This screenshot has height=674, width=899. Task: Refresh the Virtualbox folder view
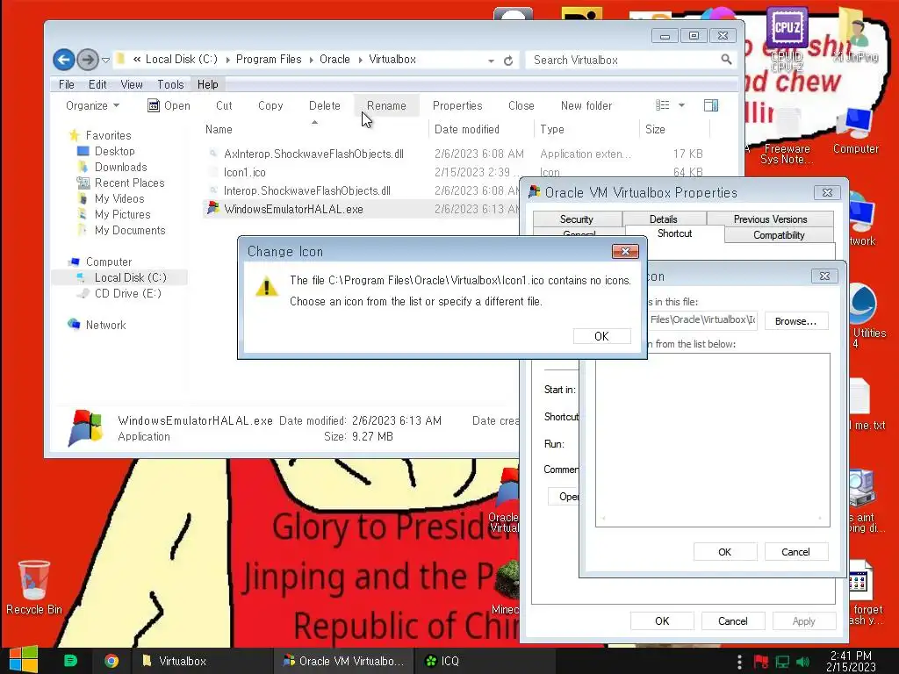coord(508,61)
